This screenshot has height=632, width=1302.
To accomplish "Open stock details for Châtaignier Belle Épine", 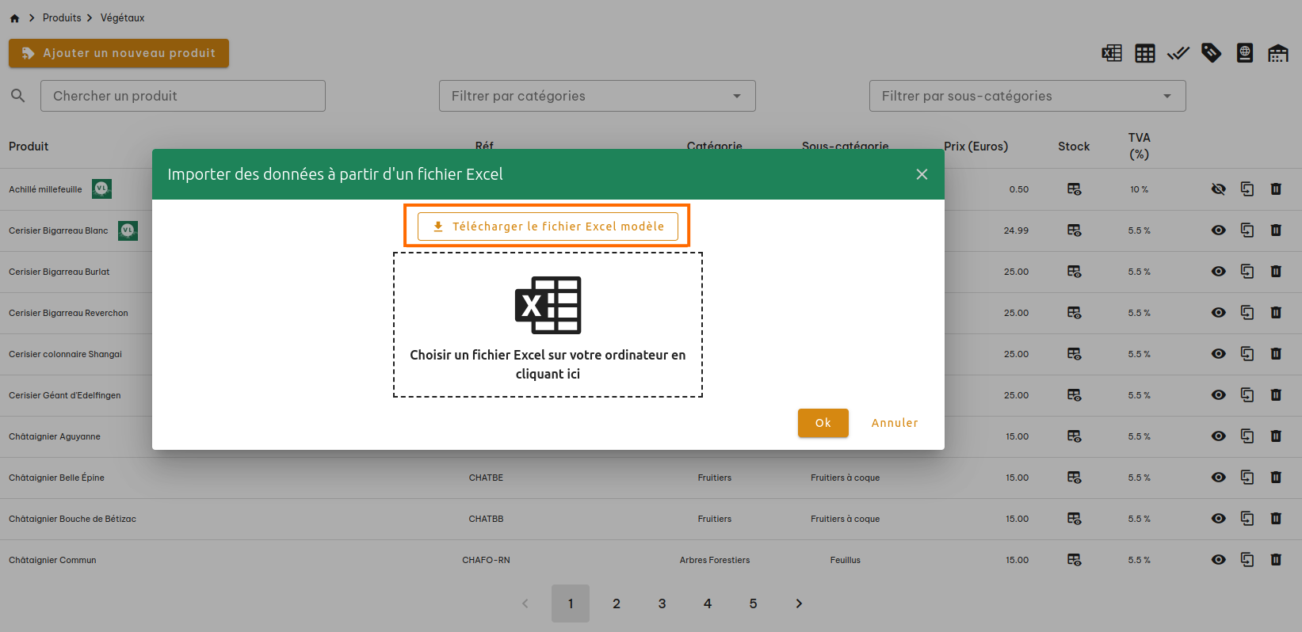I will click(1074, 478).
